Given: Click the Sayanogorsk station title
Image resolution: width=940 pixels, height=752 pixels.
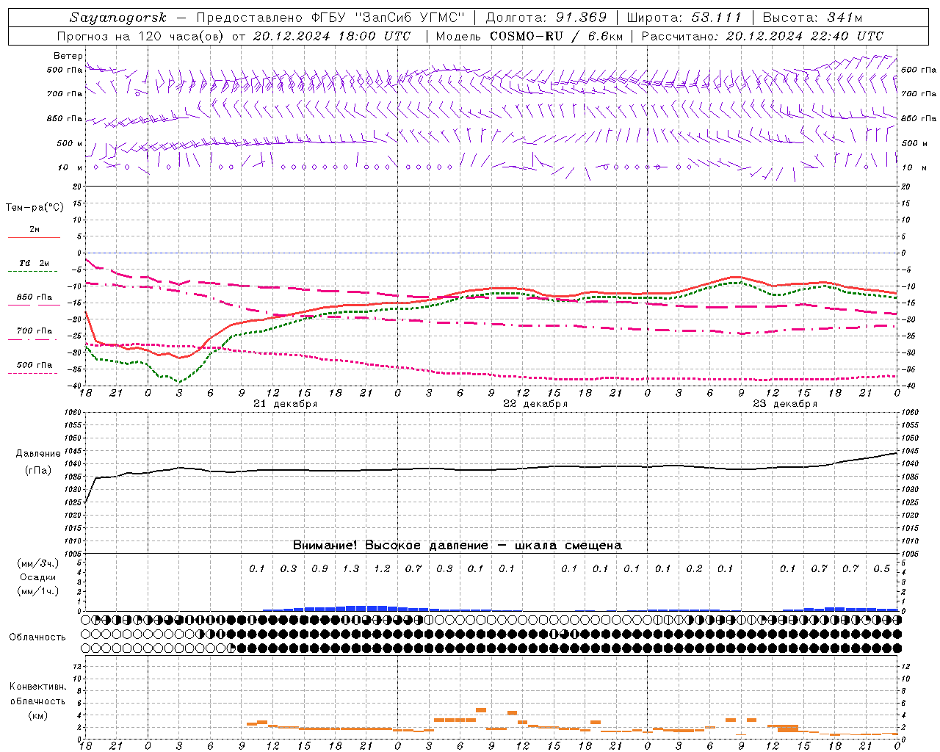Looking at the screenshot, I should [118, 18].
